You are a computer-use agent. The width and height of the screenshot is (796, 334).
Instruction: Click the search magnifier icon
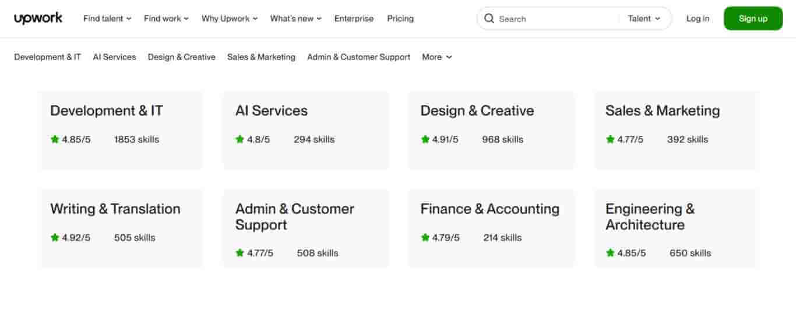[x=489, y=19]
